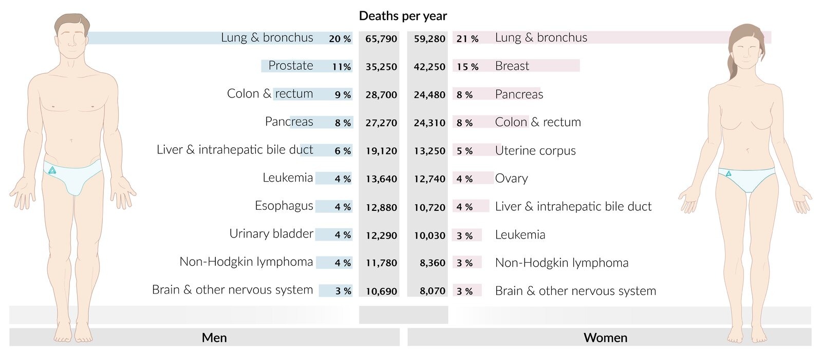Click the 8,070 deaths value
822x355 pixels.
click(433, 291)
